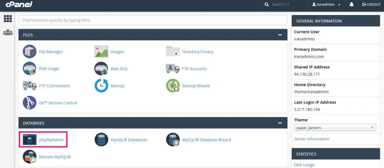Select the Shared IP 94.130.28.171 text

307,74
